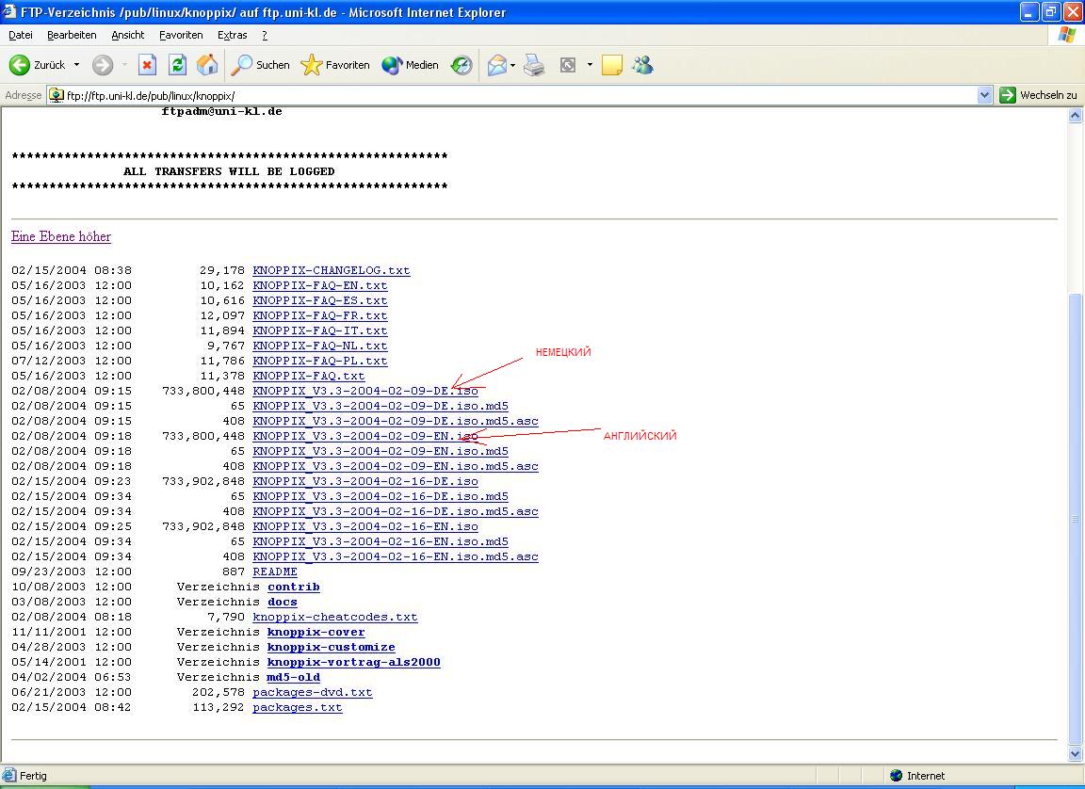Image resolution: width=1085 pixels, height=789 pixels.
Task: Open the Favoriten menu in menu bar
Action: [181, 35]
